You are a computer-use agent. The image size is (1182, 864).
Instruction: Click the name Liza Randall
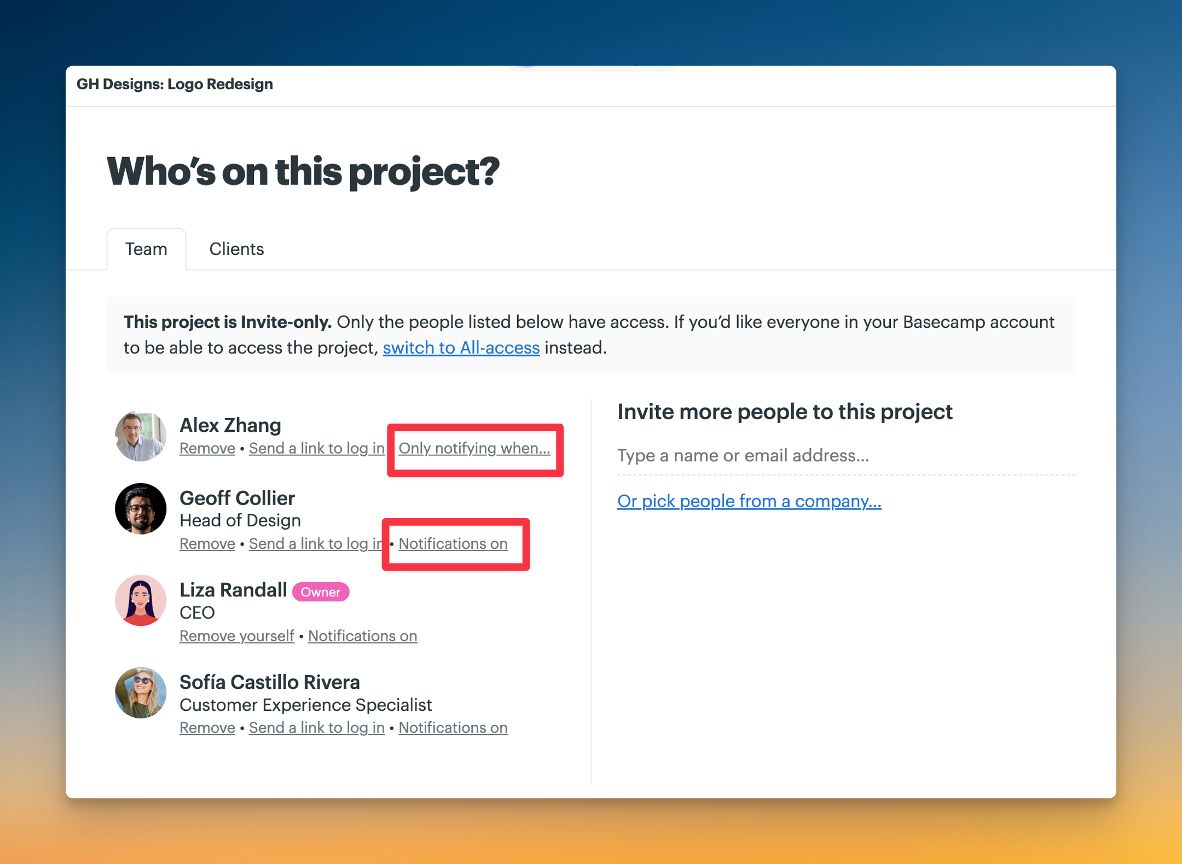coord(233,590)
